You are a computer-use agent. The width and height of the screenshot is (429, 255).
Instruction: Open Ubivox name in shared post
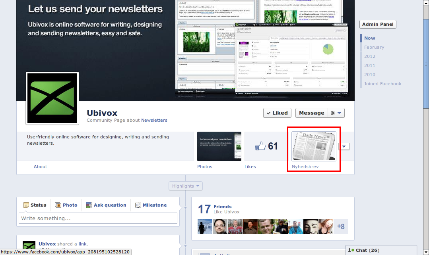(x=47, y=244)
